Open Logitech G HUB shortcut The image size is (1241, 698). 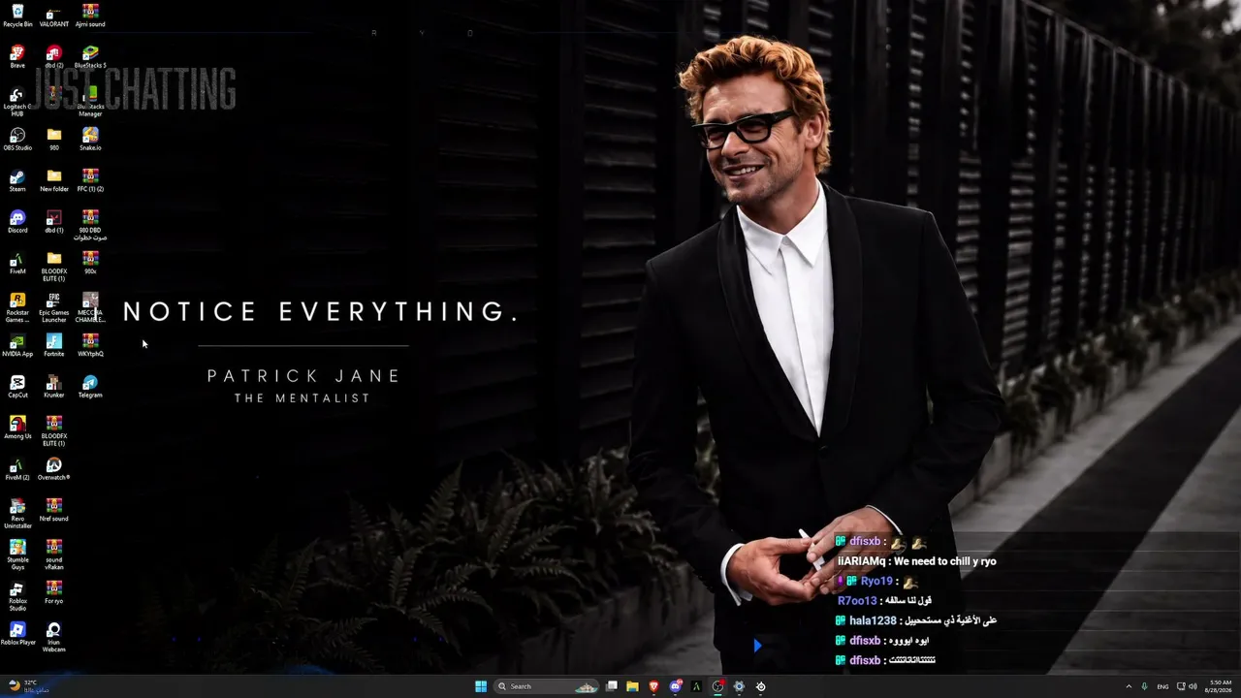click(17, 101)
